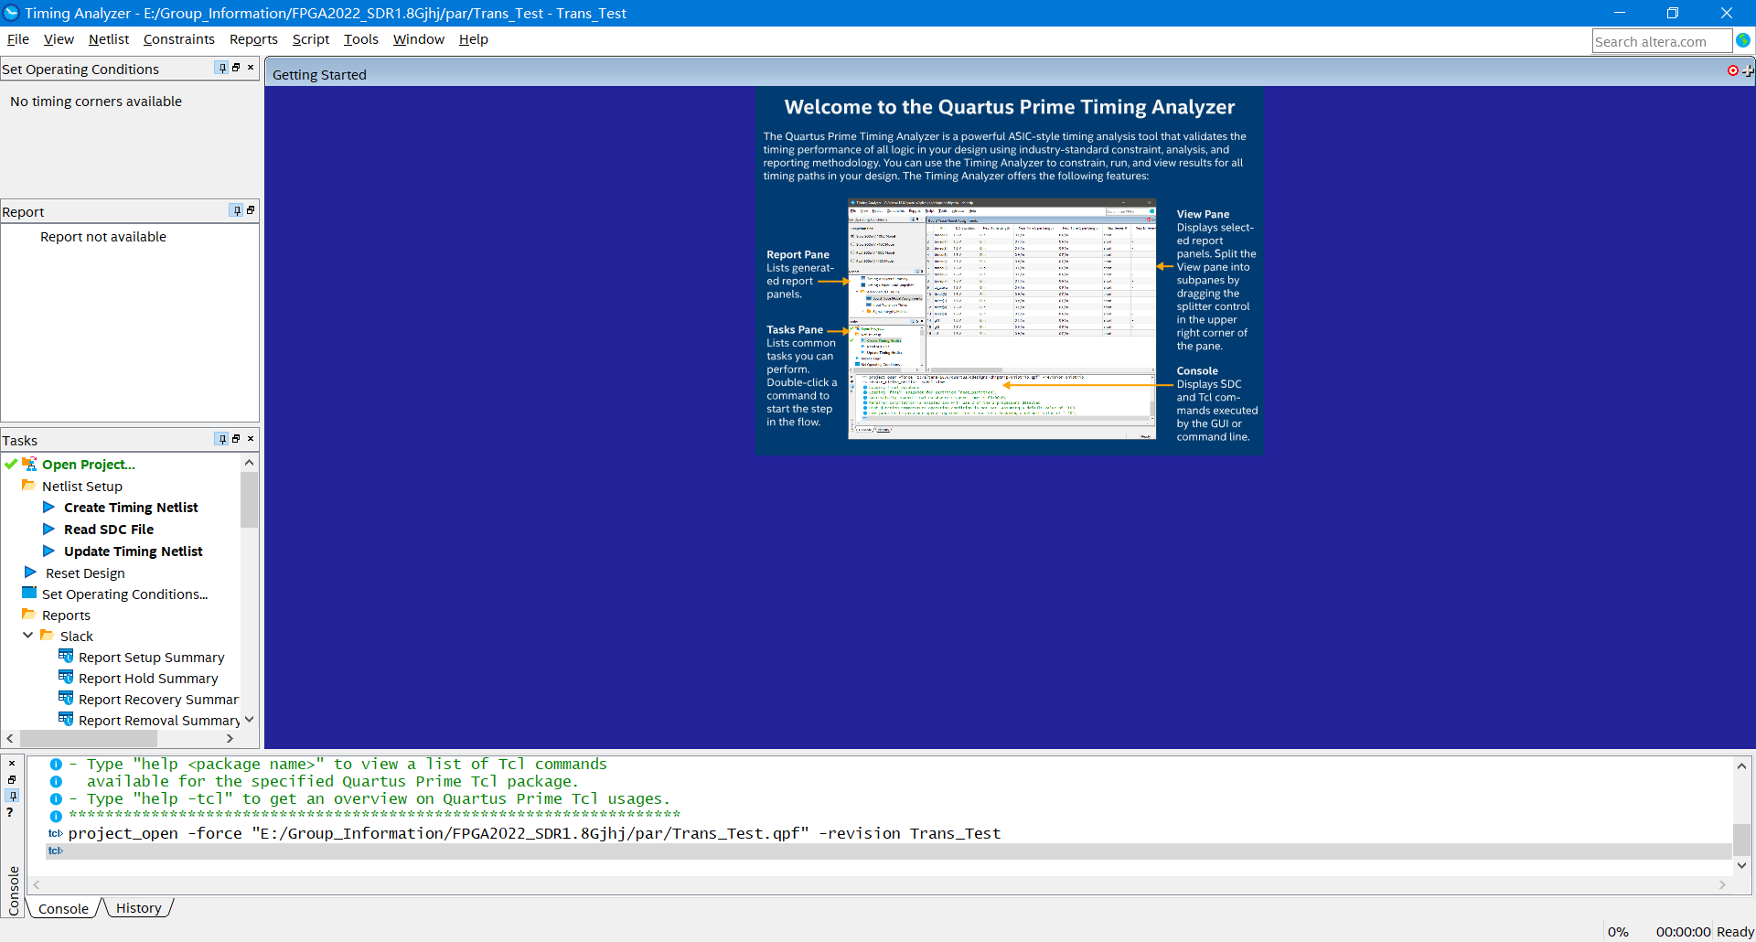Open the Script menu
This screenshot has width=1756, height=942.
coord(311,39)
